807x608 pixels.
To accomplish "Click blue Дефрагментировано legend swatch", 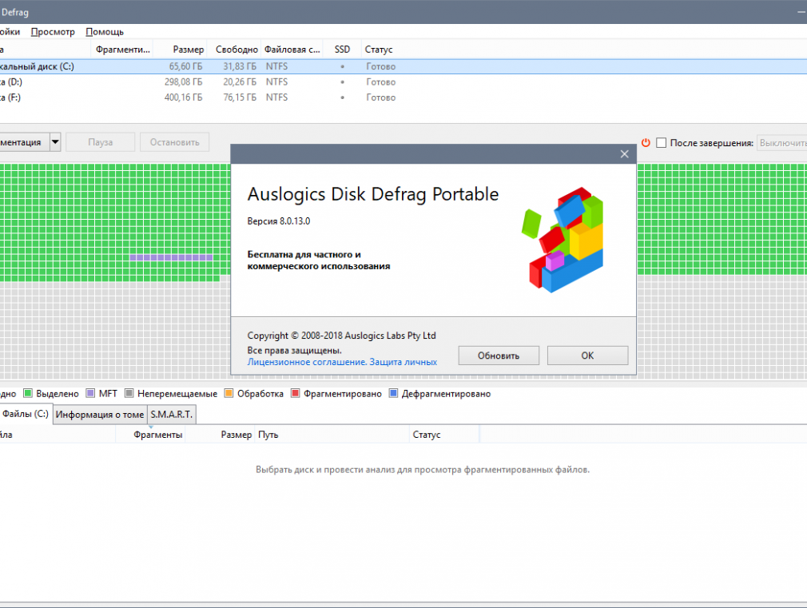I will pyautogui.click(x=394, y=393).
